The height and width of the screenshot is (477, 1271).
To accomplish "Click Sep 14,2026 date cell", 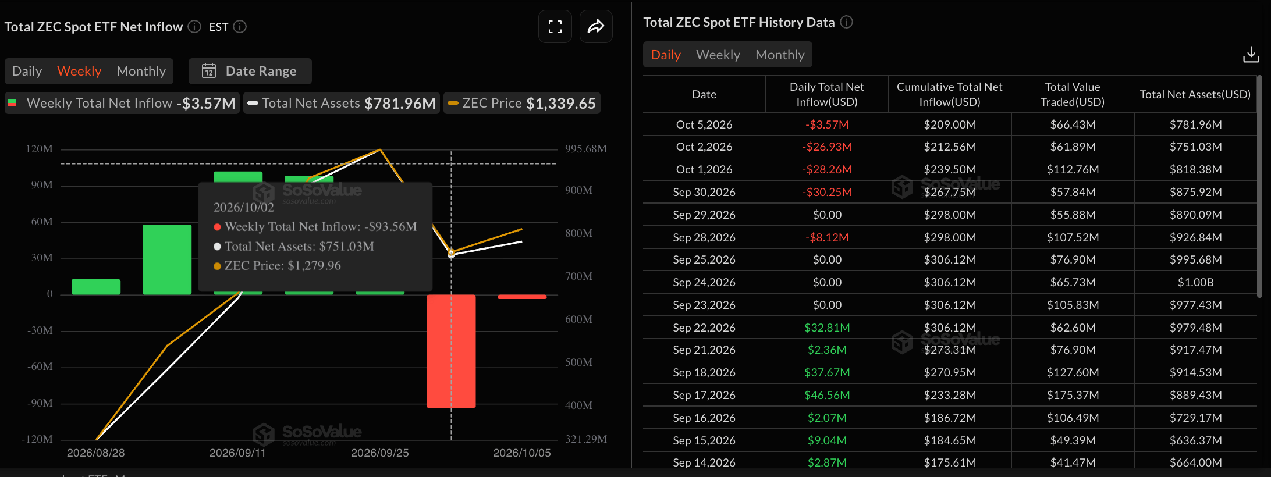I will (704, 462).
